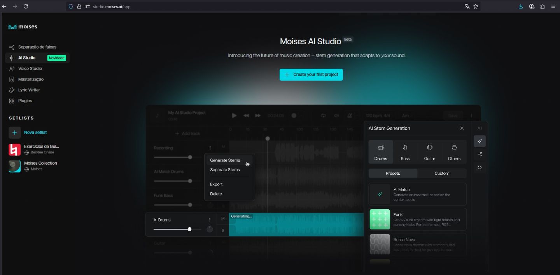560x275 pixels.
Task: Choose the Funk drum preset card
Action: [x=417, y=219]
